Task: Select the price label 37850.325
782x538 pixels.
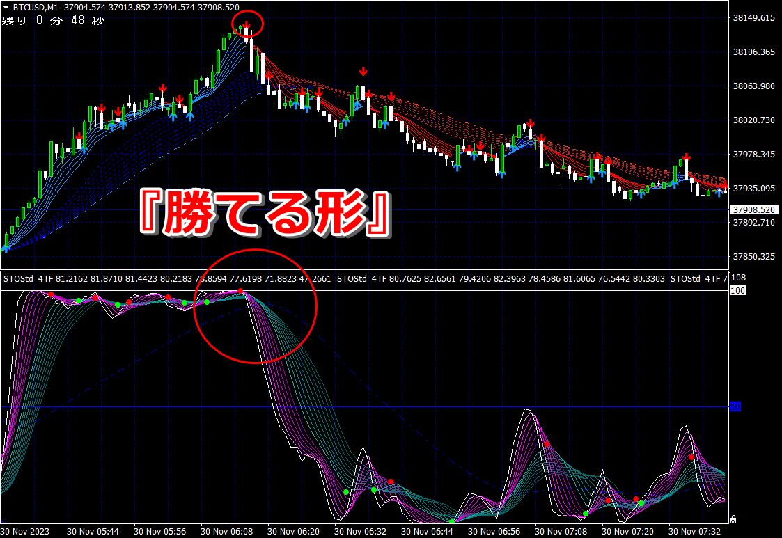Action: pyautogui.click(x=753, y=257)
